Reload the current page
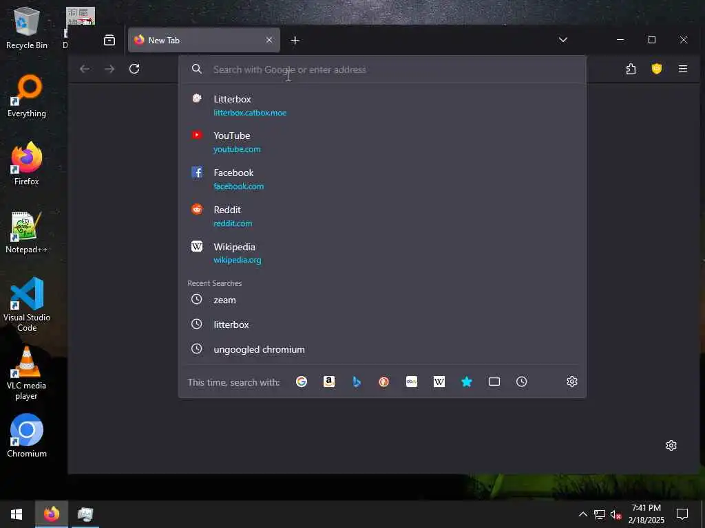 (x=134, y=69)
